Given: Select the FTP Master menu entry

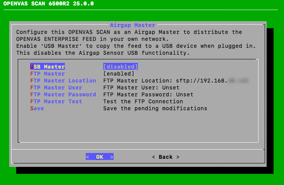Looking at the screenshot, I should [48, 74].
